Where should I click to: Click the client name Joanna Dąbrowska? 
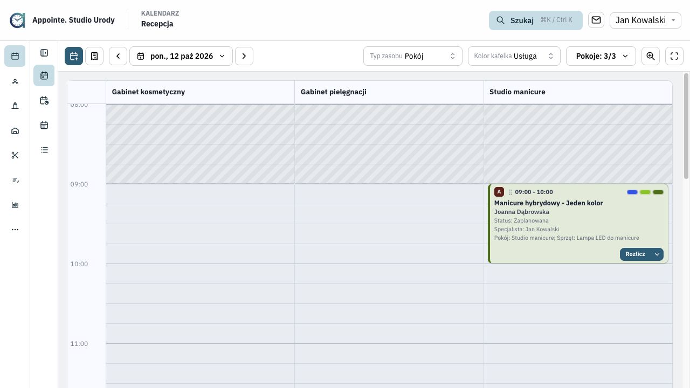pos(522,212)
